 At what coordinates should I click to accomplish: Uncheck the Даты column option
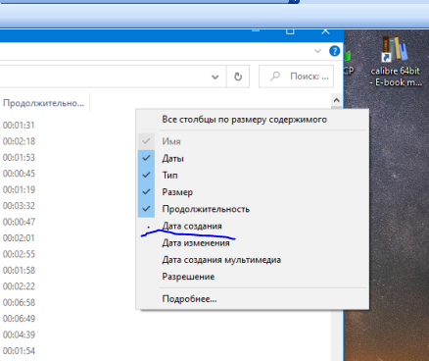253,159
